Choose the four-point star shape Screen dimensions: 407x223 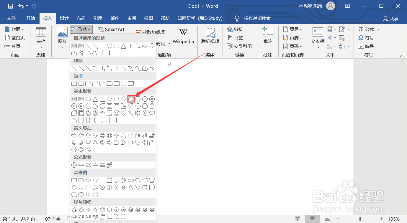tap(88, 209)
